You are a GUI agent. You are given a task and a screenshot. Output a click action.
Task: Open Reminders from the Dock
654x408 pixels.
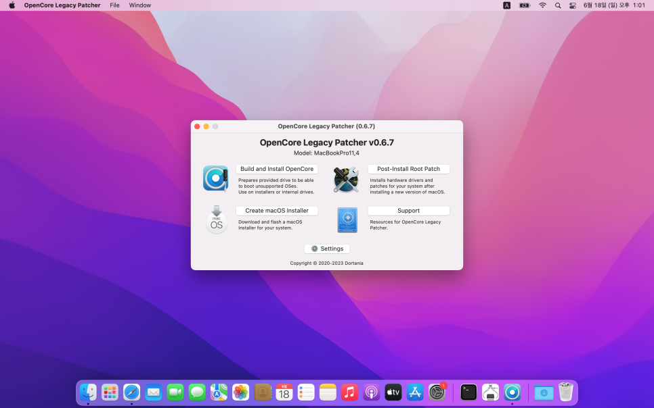306,392
